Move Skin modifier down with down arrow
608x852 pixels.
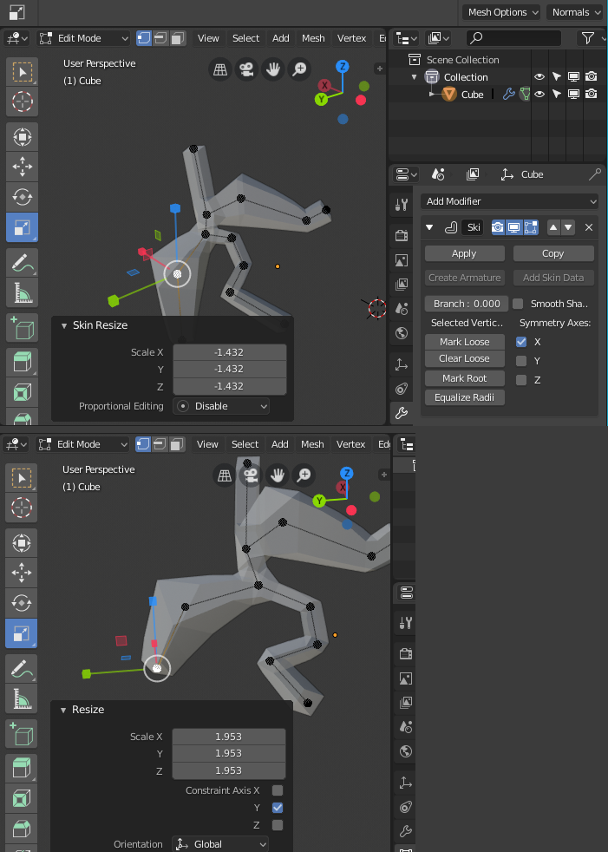pos(568,227)
